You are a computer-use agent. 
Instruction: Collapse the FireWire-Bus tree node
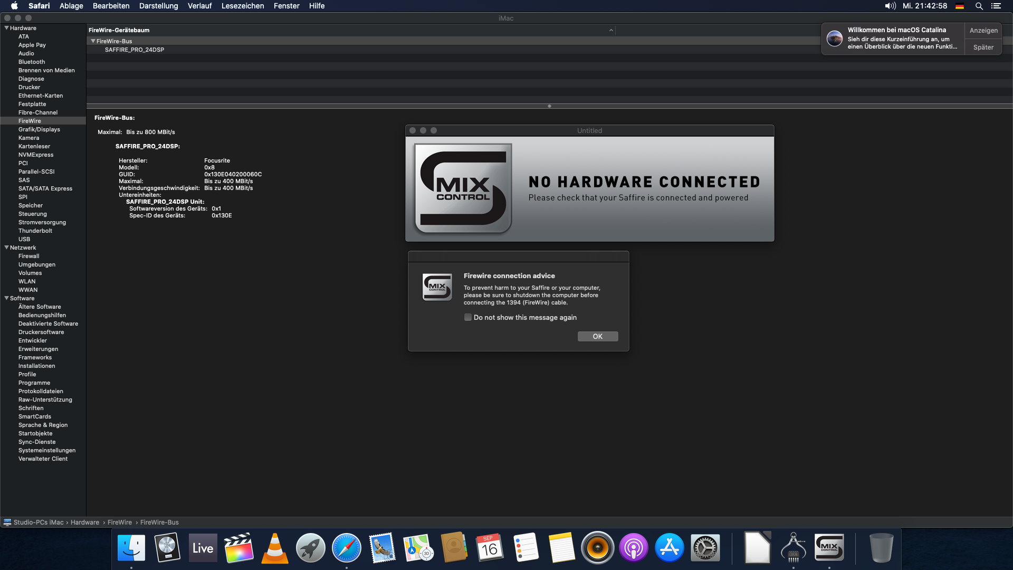click(93, 41)
